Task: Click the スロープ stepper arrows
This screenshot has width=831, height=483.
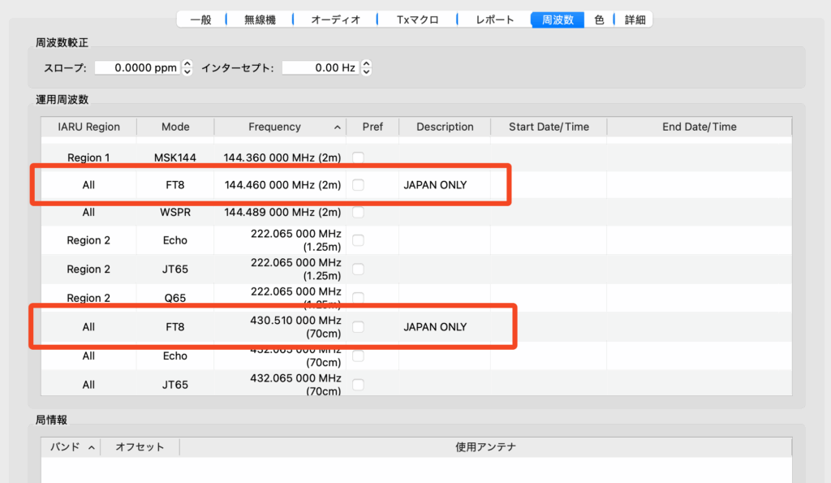Action: point(187,68)
